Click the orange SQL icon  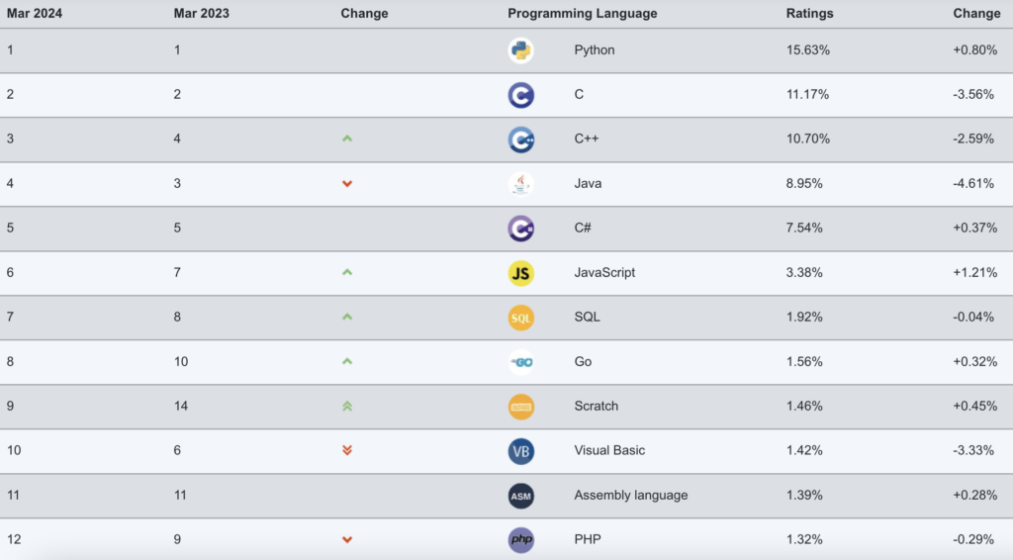pyautogui.click(x=520, y=318)
